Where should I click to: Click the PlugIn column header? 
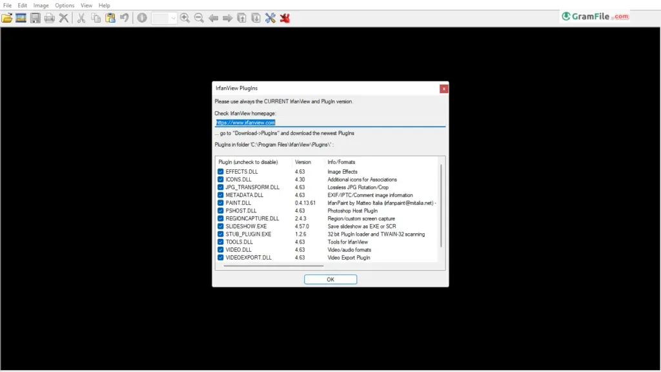point(254,162)
